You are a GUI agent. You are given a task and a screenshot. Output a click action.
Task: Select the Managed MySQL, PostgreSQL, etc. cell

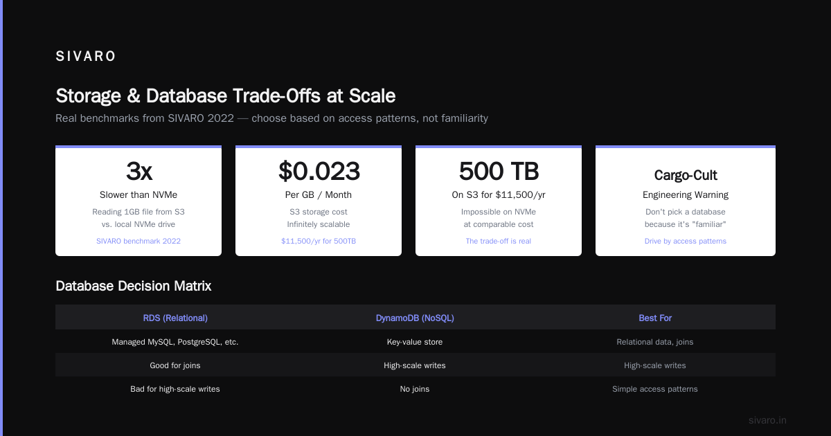pyautogui.click(x=175, y=342)
